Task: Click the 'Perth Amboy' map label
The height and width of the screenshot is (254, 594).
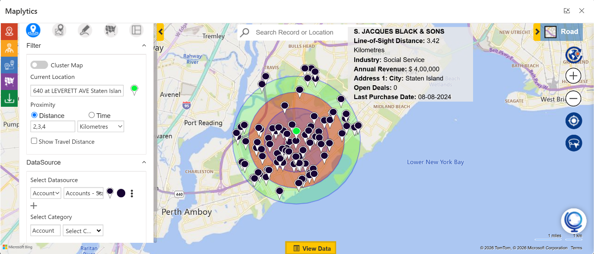Action: point(187,212)
